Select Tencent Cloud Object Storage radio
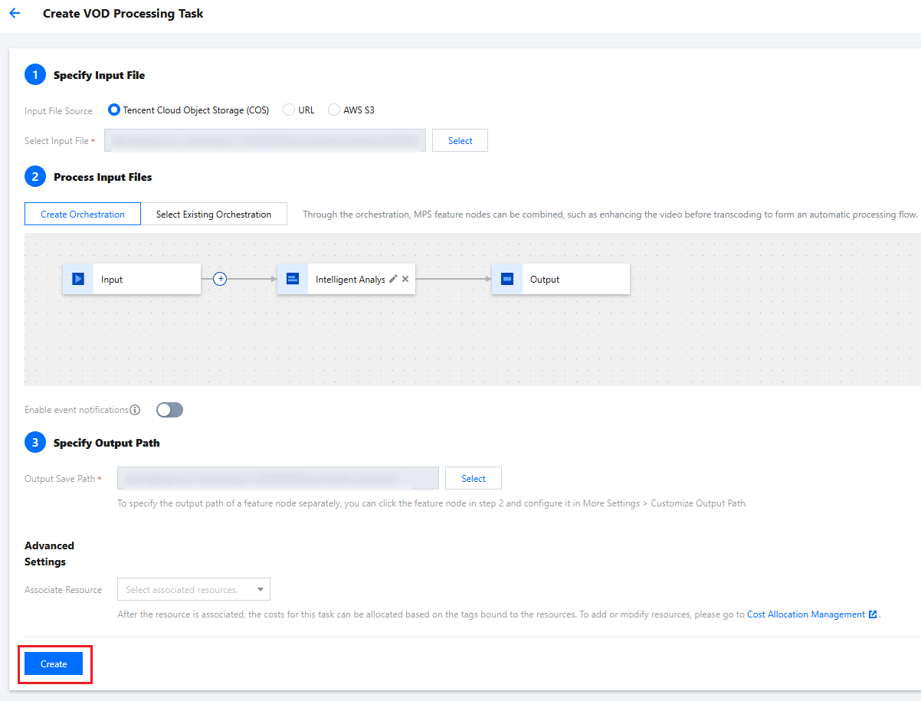 coord(114,110)
